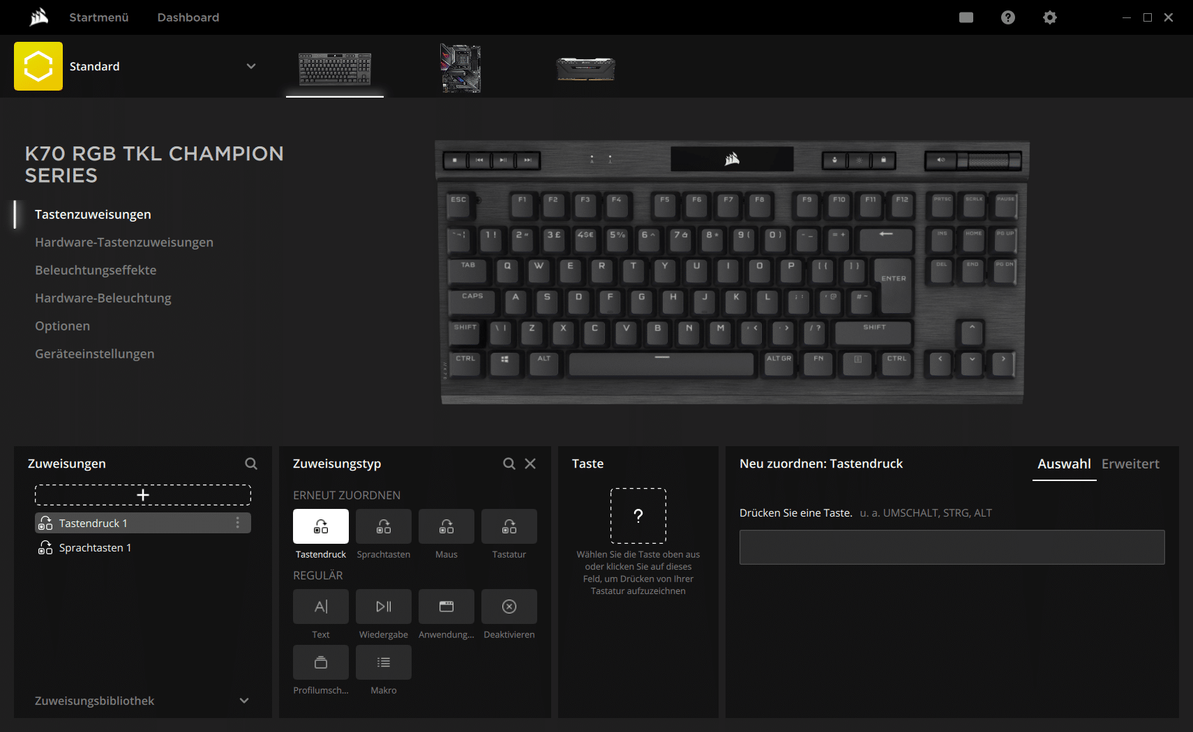Screen dimensions: 1193x732
Task: Click search icon in Zuweisungen panel
Action: pos(251,464)
